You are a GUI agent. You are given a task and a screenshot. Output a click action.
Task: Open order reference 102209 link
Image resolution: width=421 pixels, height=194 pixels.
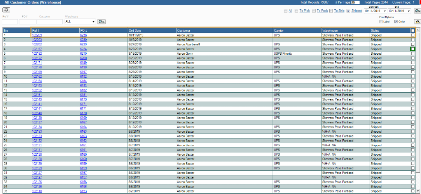click(37, 35)
